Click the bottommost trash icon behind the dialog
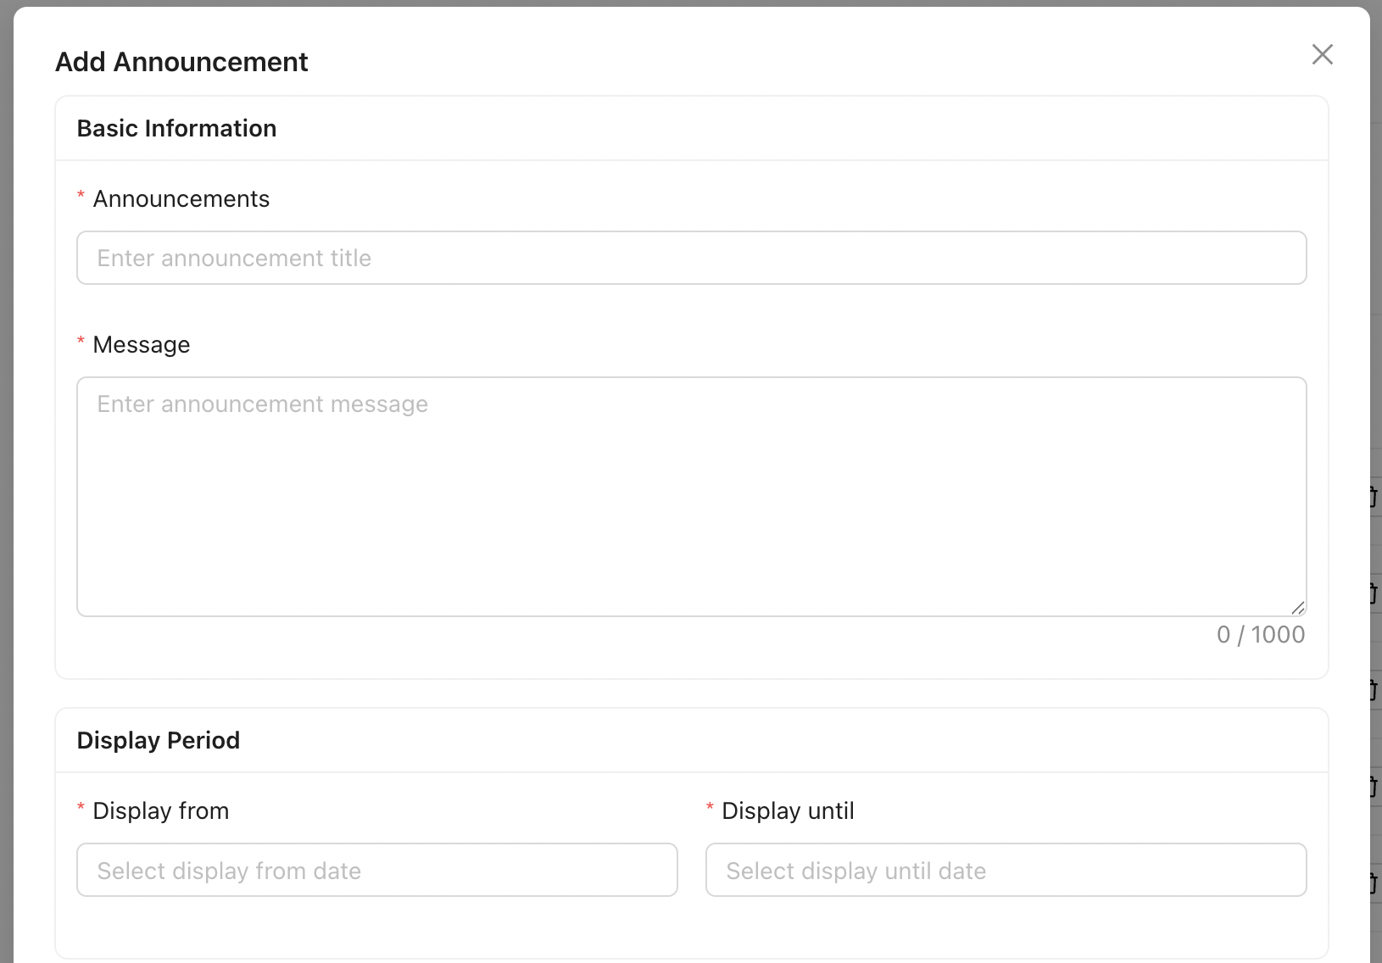 pos(1374,884)
